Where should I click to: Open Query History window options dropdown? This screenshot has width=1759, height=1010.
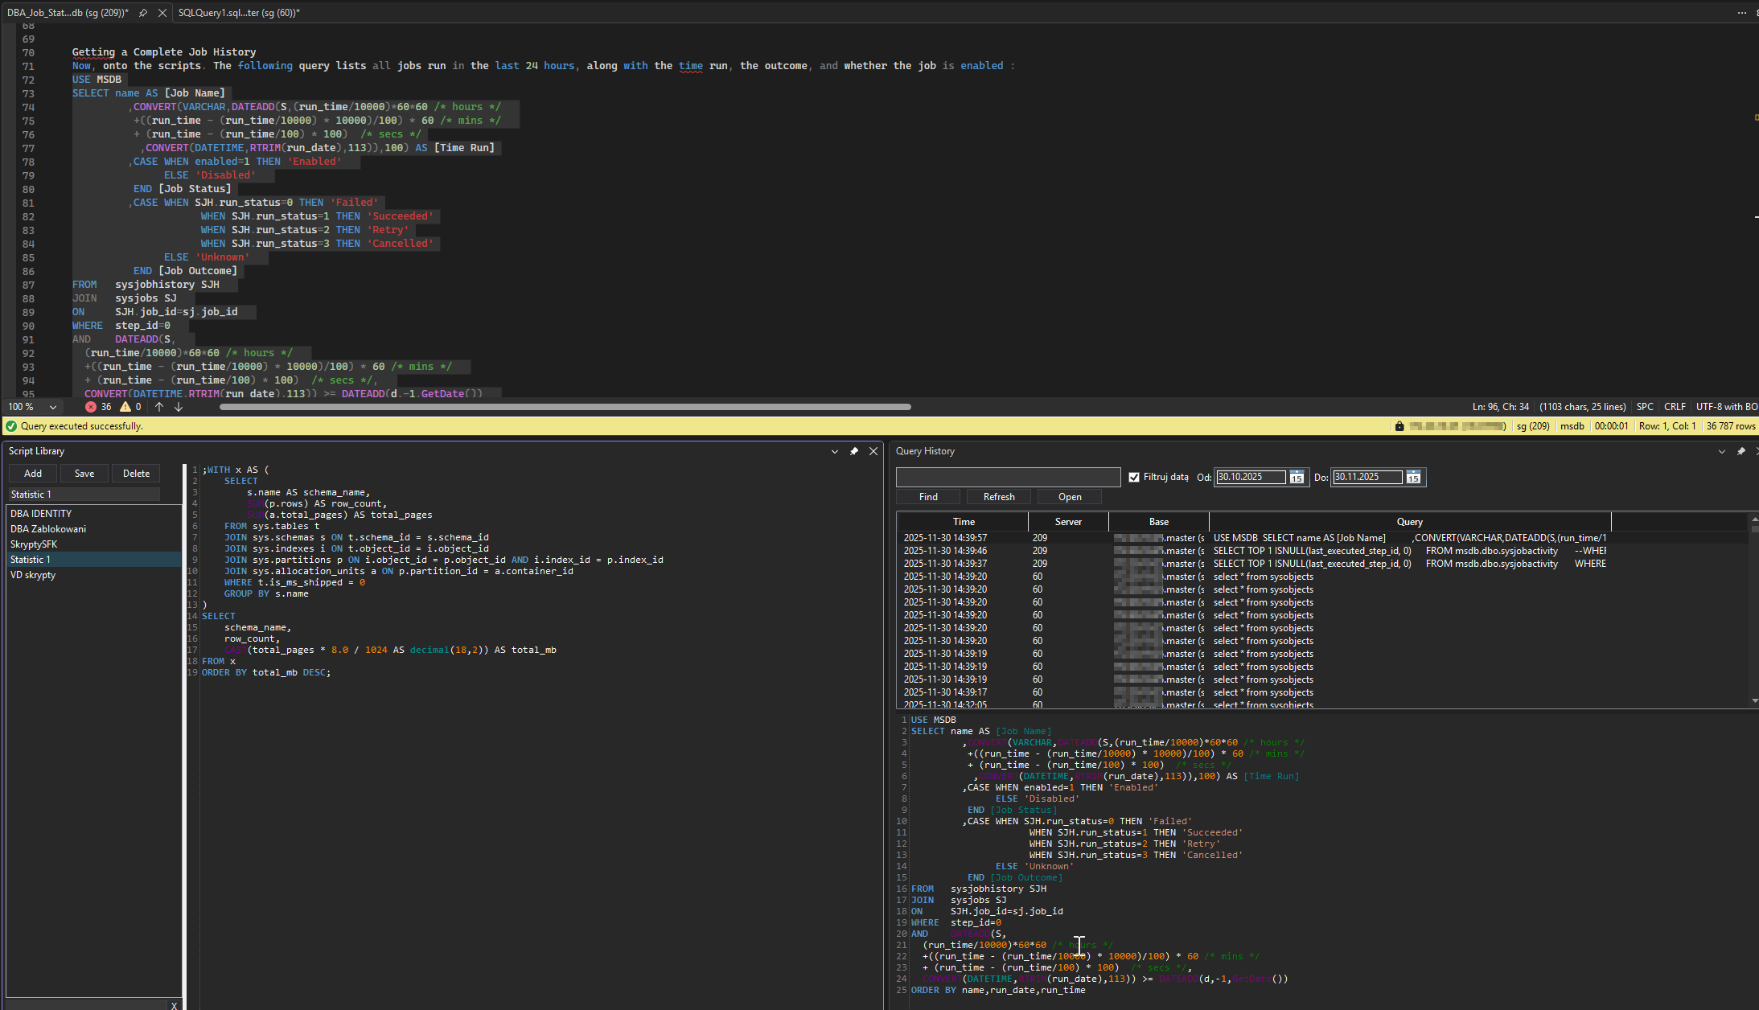click(1722, 451)
